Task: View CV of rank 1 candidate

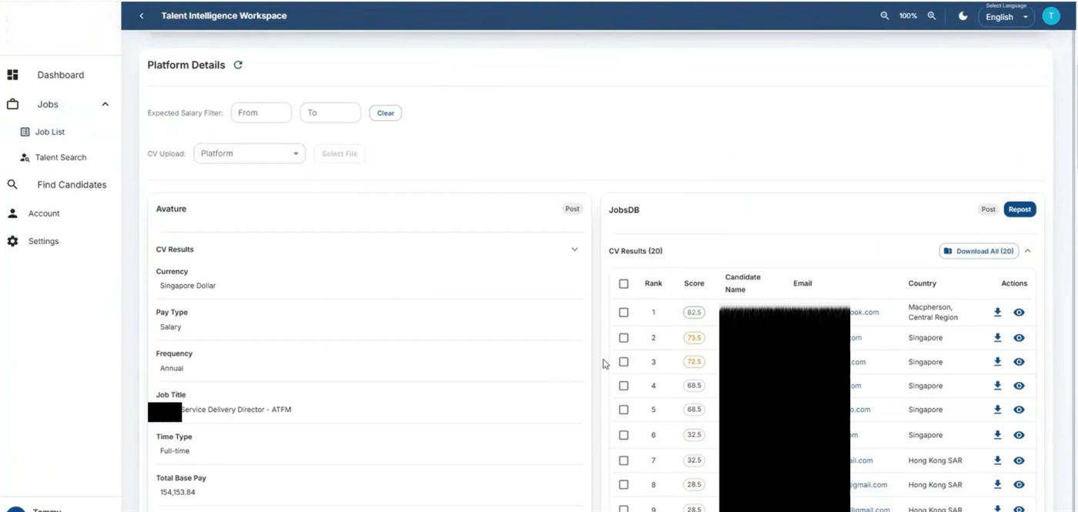Action: click(x=1019, y=313)
